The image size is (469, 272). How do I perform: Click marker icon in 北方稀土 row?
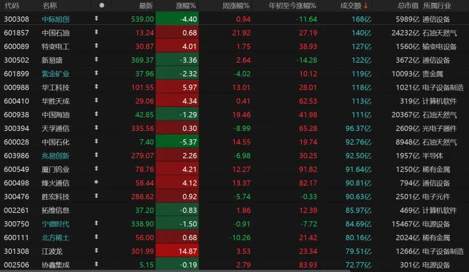point(96,237)
